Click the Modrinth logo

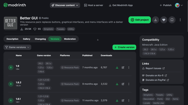(15, 5)
